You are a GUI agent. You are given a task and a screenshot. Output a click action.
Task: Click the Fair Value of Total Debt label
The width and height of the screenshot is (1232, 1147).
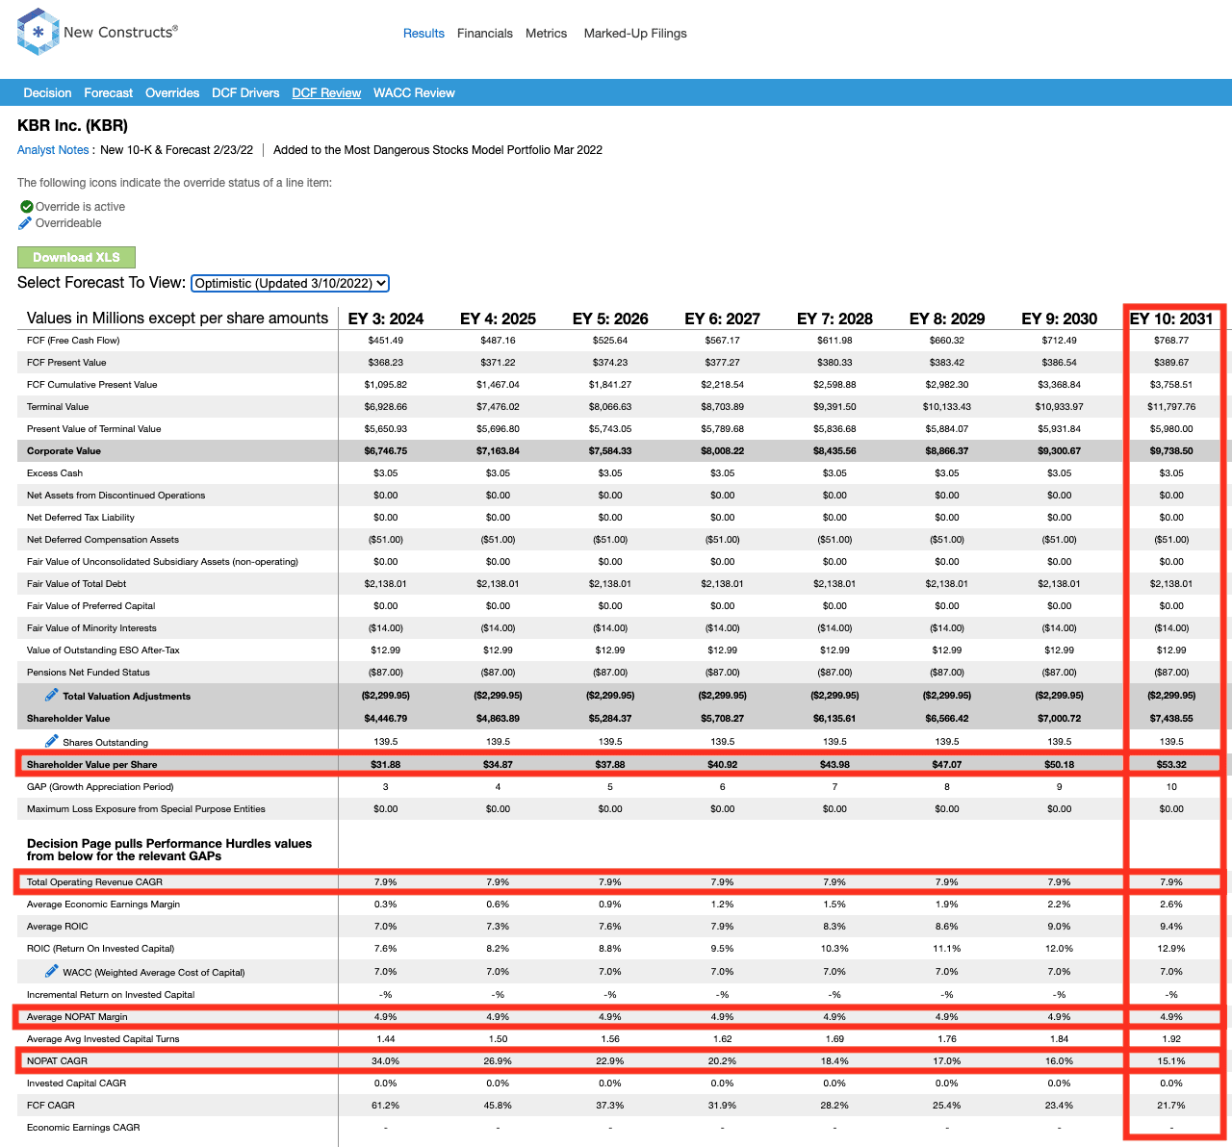(76, 584)
